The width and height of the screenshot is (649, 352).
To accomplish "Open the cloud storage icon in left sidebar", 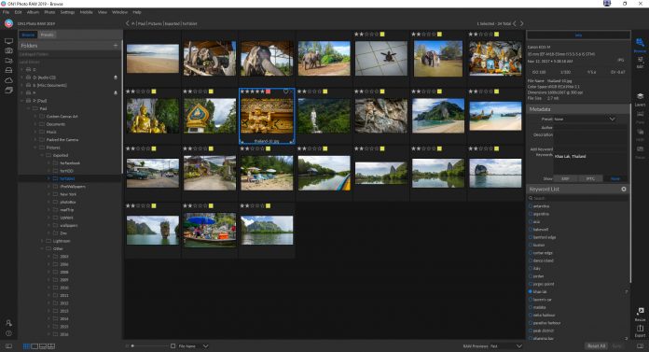I will pyautogui.click(x=8, y=80).
